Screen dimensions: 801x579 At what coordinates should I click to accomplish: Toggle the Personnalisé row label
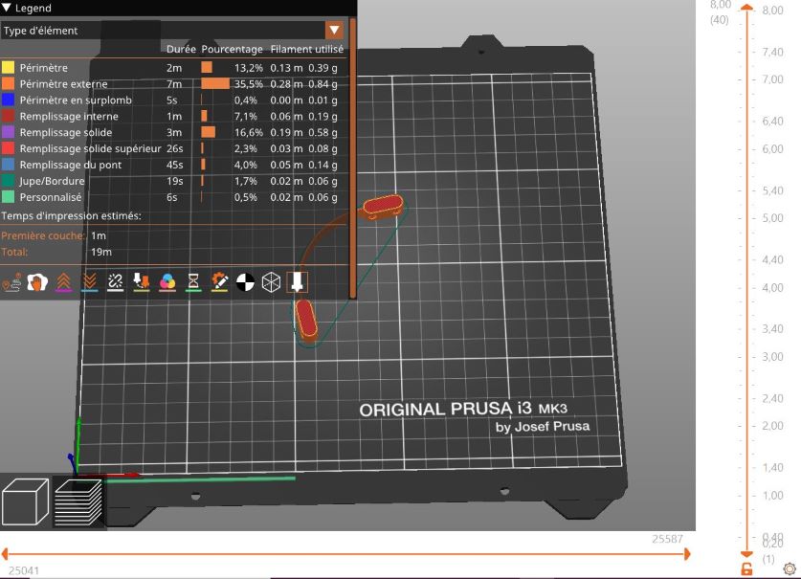click(x=51, y=197)
